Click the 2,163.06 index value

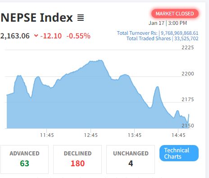(x=15, y=36)
